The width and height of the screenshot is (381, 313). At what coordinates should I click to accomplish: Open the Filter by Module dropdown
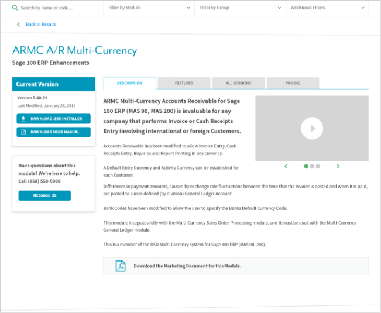click(x=149, y=8)
